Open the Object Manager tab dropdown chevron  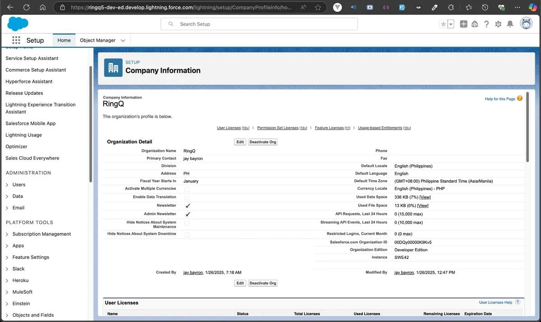pyautogui.click(x=123, y=41)
